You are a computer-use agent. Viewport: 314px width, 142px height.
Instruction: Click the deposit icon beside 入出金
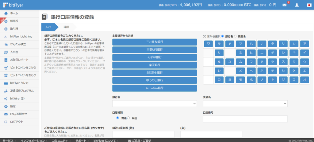[x=6, y=52]
